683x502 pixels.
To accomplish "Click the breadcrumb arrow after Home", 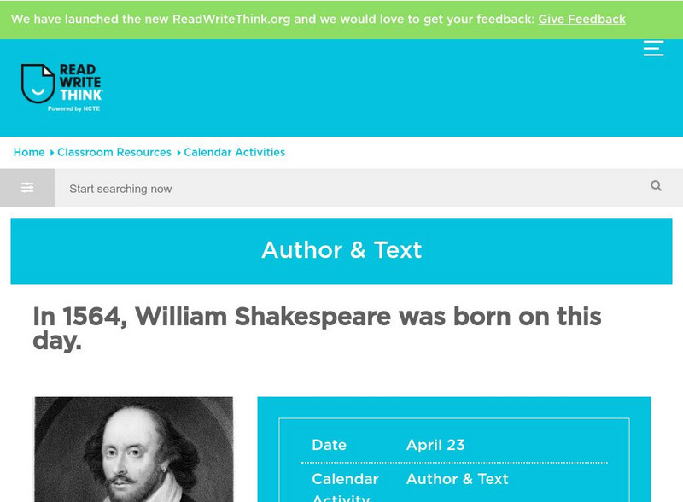I will (x=50, y=152).
